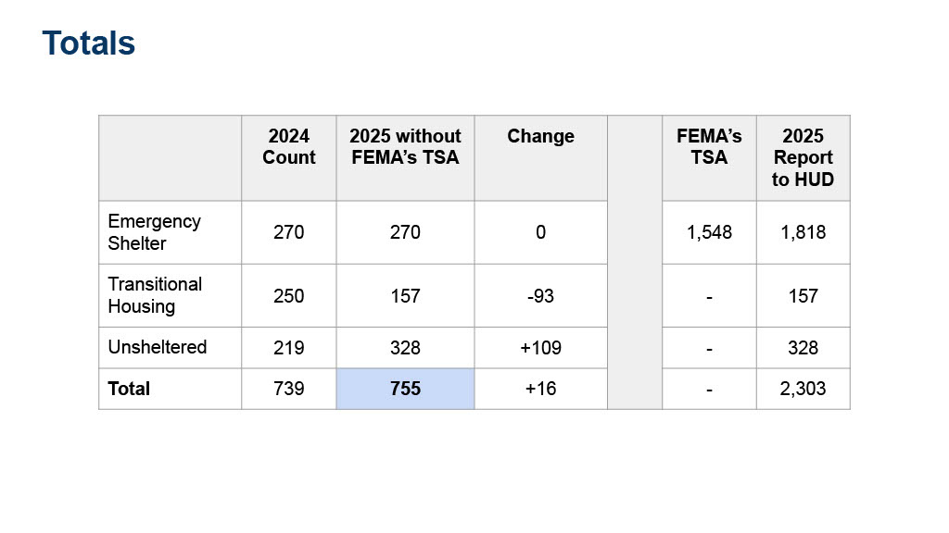Click the FEMA's TSA column header
Viewport: 949px width, 533px height.
(709, 147)
